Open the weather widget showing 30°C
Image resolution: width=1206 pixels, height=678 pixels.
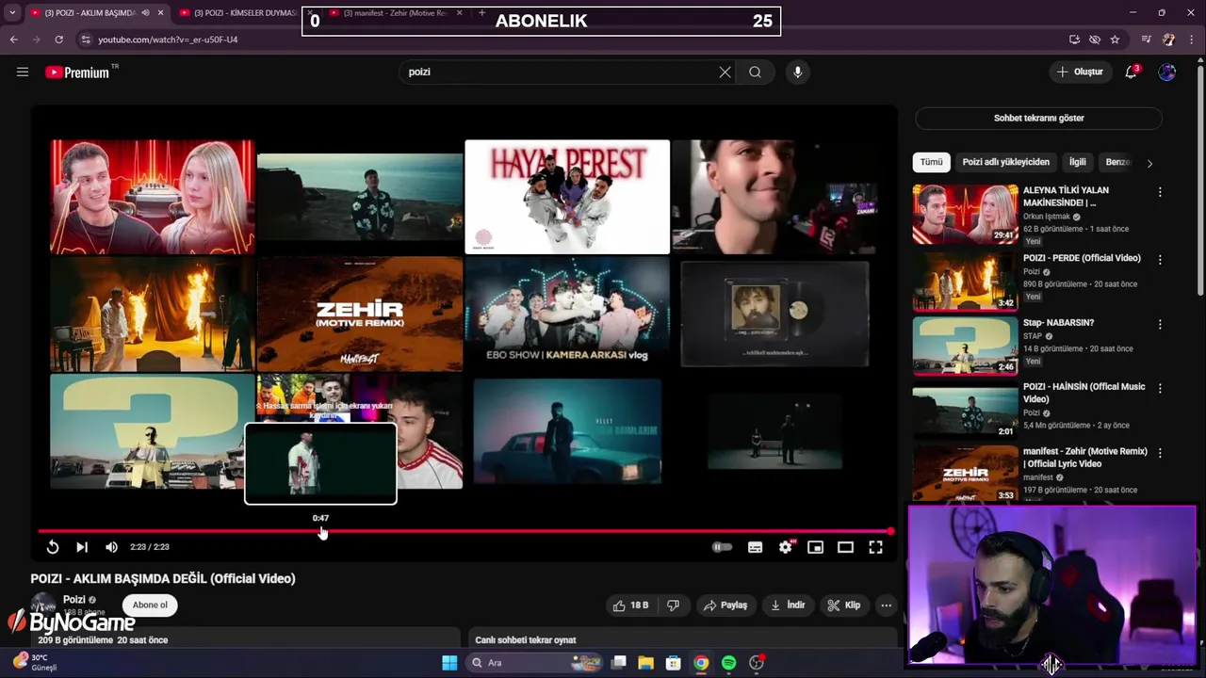pos(35,662)
